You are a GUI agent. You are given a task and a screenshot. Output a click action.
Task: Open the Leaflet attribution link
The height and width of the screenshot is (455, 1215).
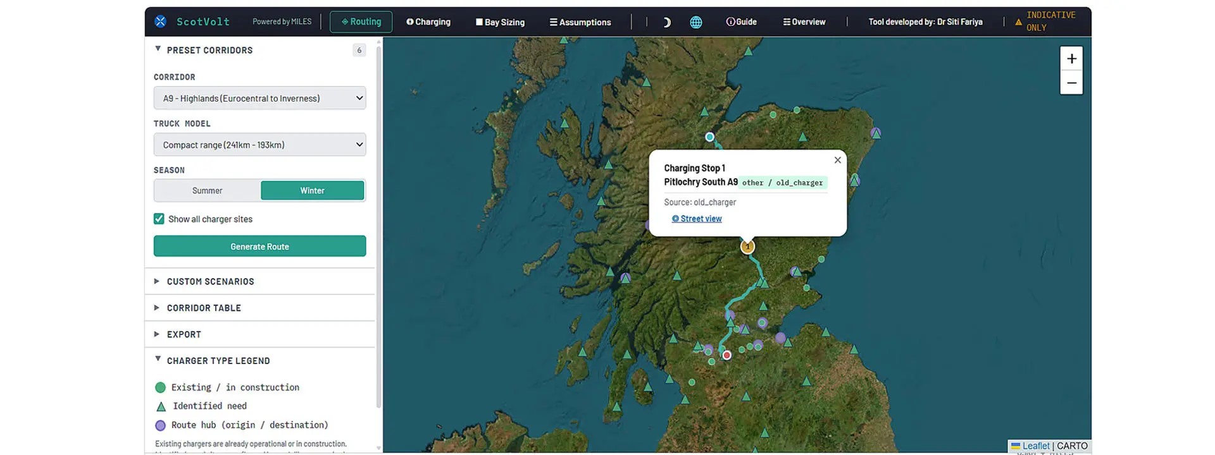tap(1030, 446)
